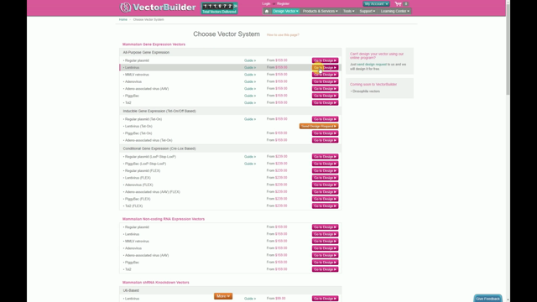Expand the Support menu

pos(368,11)
